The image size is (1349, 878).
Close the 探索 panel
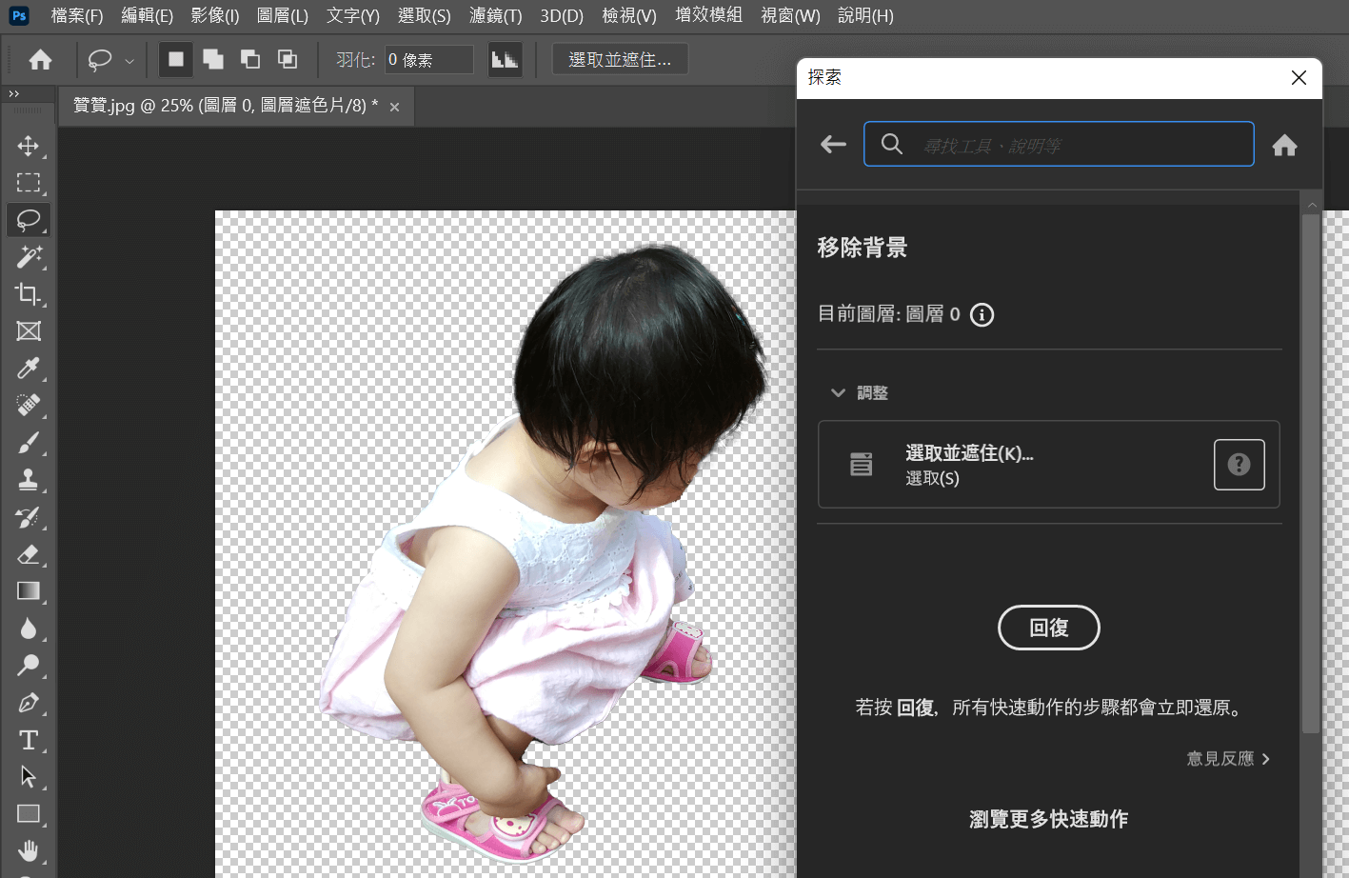pyautogui.click(x=1299, y=78)
